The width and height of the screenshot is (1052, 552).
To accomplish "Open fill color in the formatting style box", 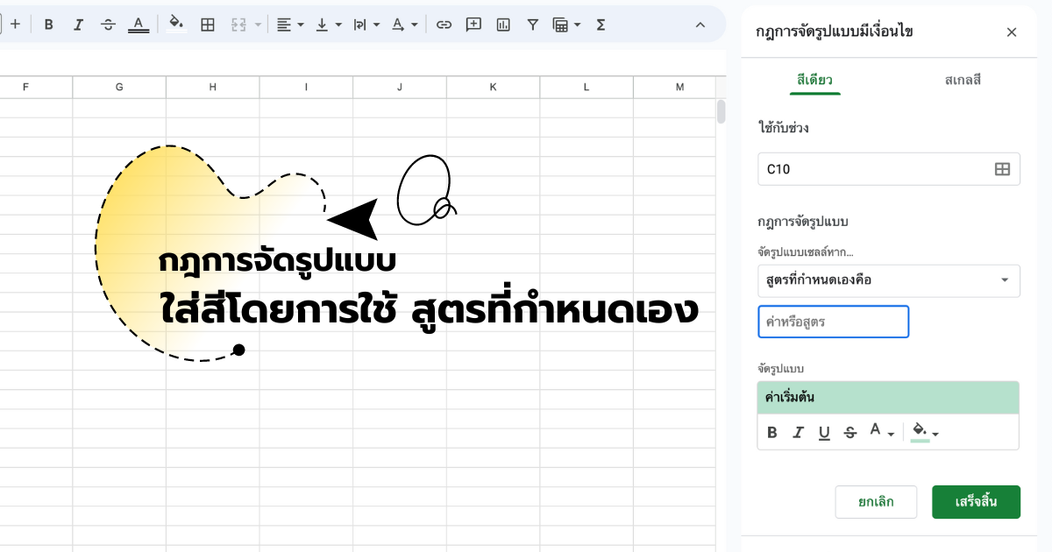I will coord(924,432).
